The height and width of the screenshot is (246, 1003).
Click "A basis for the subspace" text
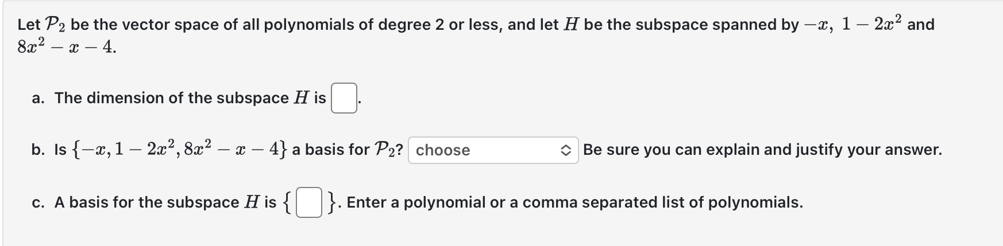click(x=147, y=202)
